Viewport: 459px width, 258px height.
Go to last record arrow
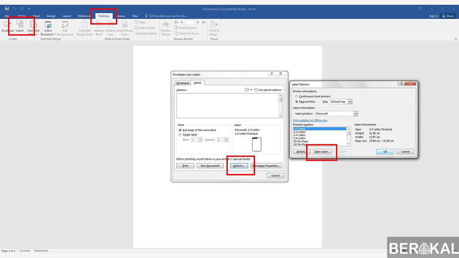tap(203, 23)
